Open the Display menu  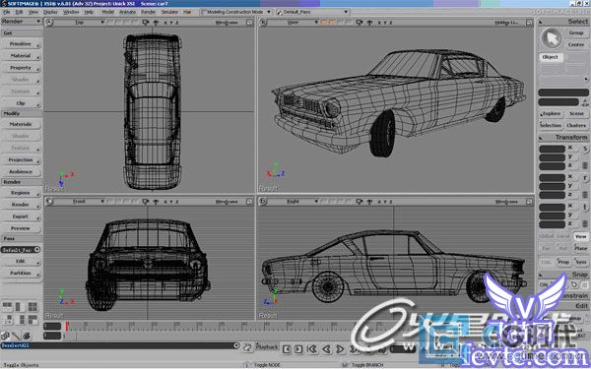pos(50,12)
